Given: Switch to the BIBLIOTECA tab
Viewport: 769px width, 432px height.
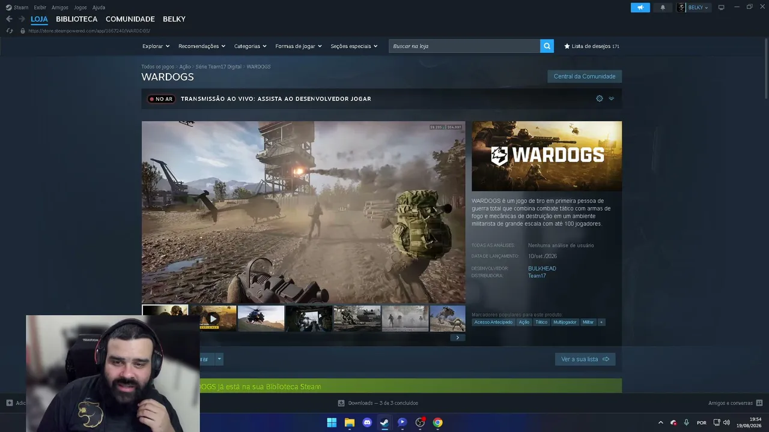Looking at the screenshot, I should pyautogui.click(x=76, y=19).
